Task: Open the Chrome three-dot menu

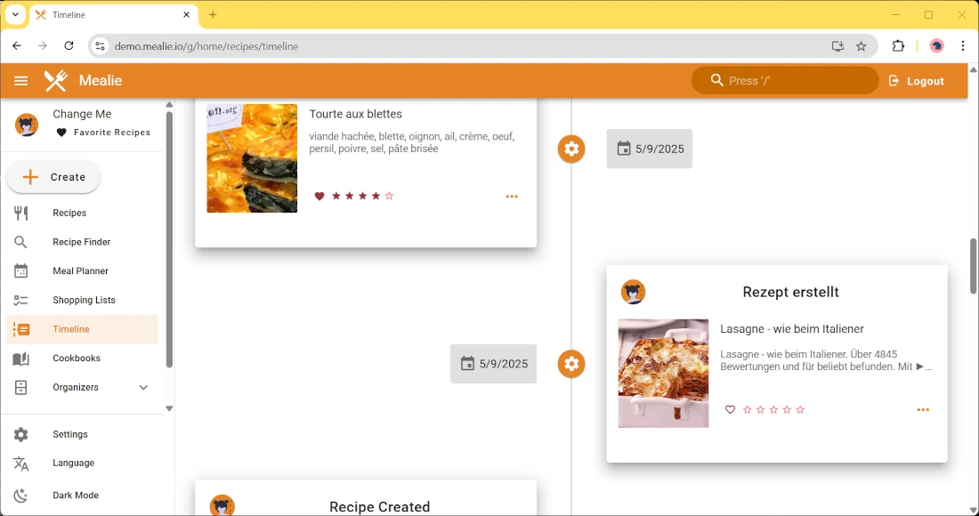Action: (x=963, y=46)
